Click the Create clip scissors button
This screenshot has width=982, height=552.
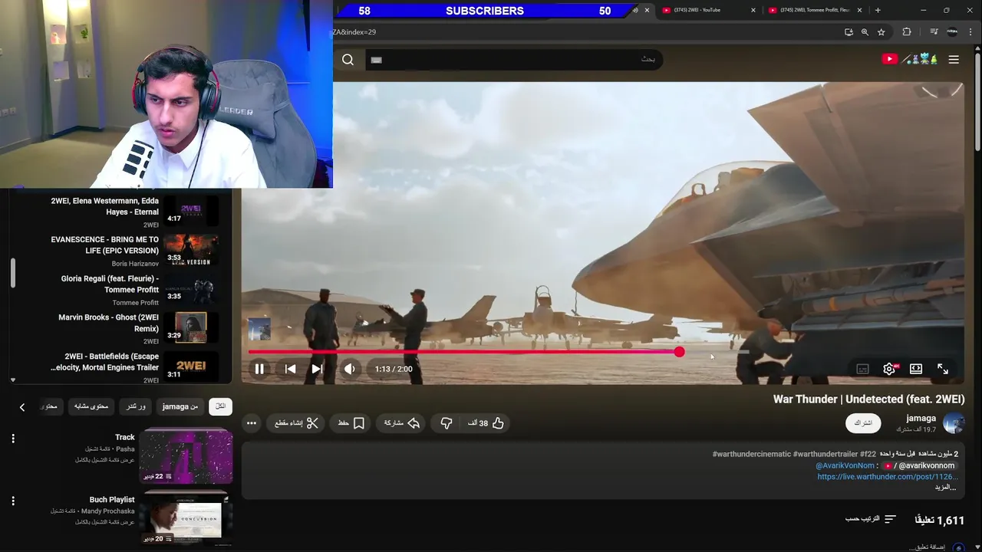click(x=297, y=423)
